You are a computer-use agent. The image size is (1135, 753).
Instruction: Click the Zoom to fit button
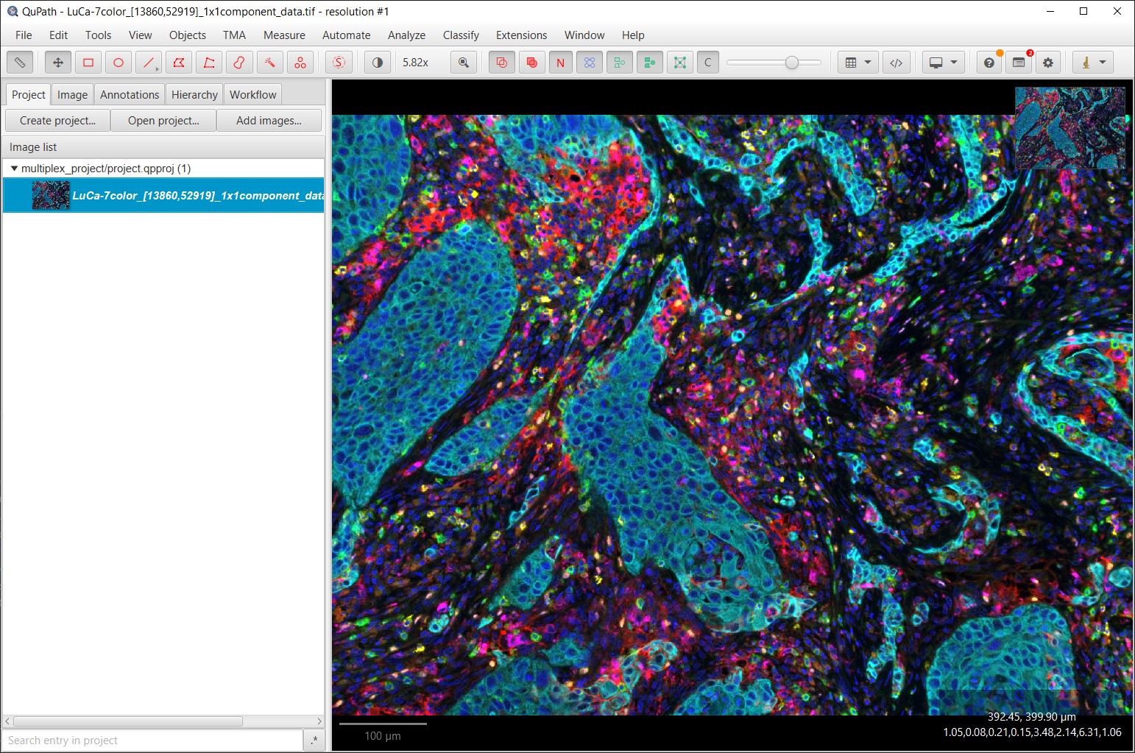coord(464,63)
